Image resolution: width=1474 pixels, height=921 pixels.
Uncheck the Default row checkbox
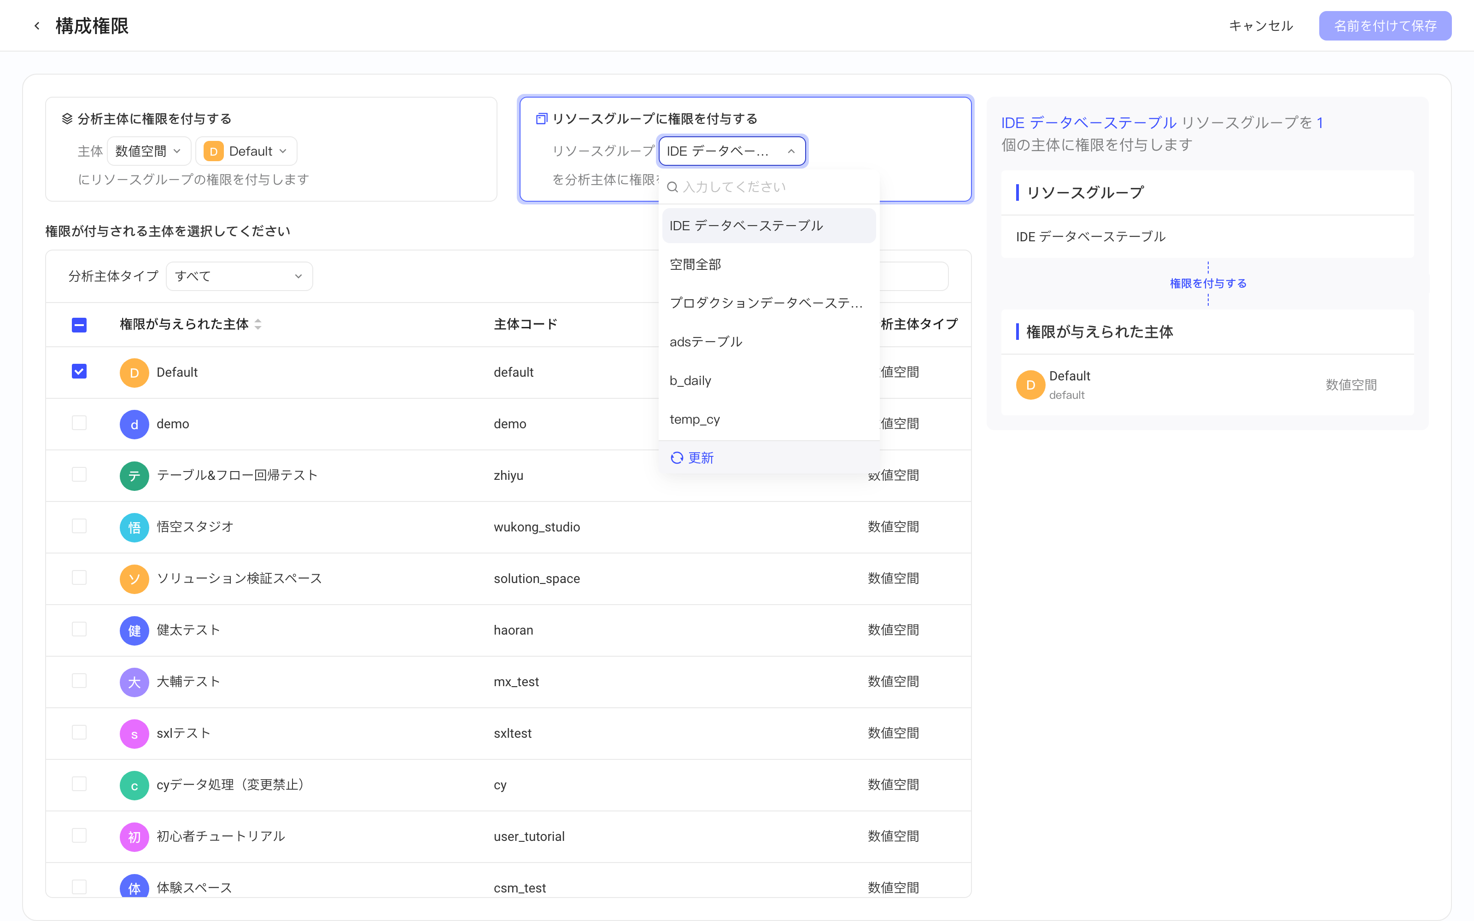(x=79, y=372)
